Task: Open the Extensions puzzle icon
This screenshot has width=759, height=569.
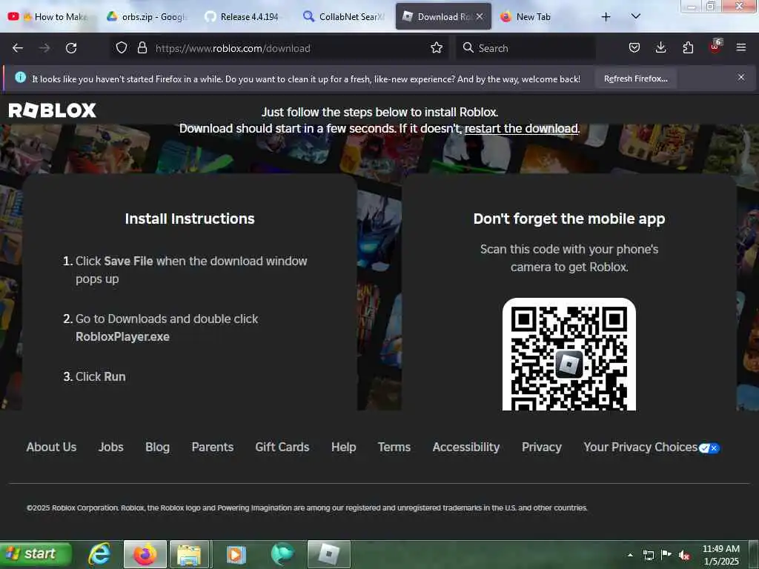Action: point(688,48)
